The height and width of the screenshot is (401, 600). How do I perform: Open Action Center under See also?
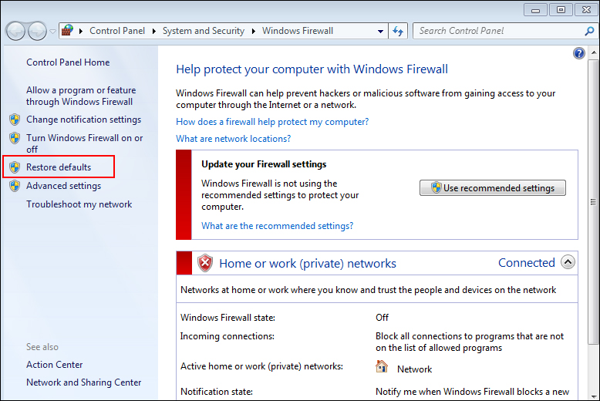pyautogui.click(x=54, y=365)
